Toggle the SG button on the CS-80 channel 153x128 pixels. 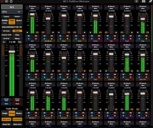point(139,113)
